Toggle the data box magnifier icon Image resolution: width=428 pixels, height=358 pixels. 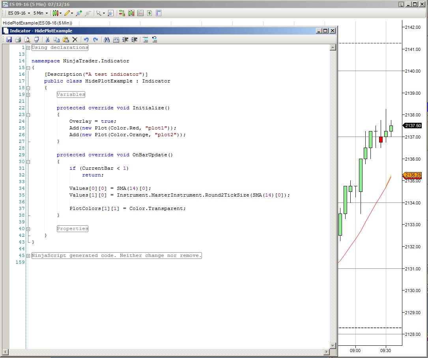110,13
